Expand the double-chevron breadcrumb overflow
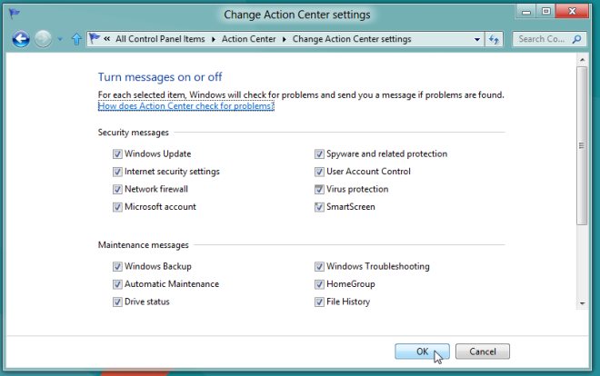Viewport: 600px width, 376px height. (106, 38)
